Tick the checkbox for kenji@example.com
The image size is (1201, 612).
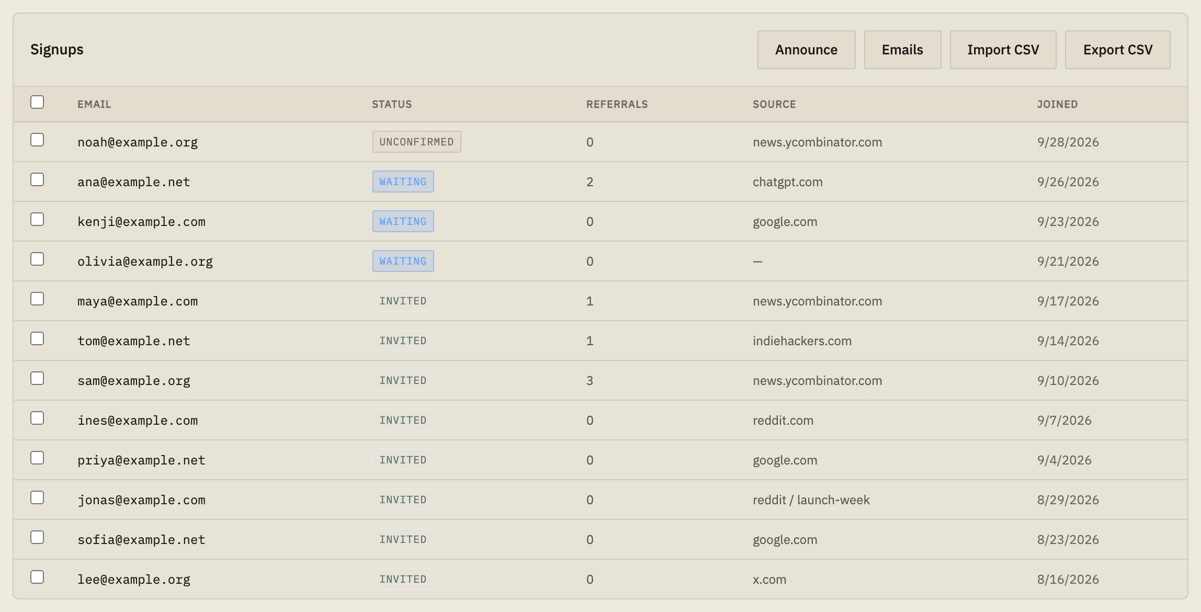pos(37,219)
